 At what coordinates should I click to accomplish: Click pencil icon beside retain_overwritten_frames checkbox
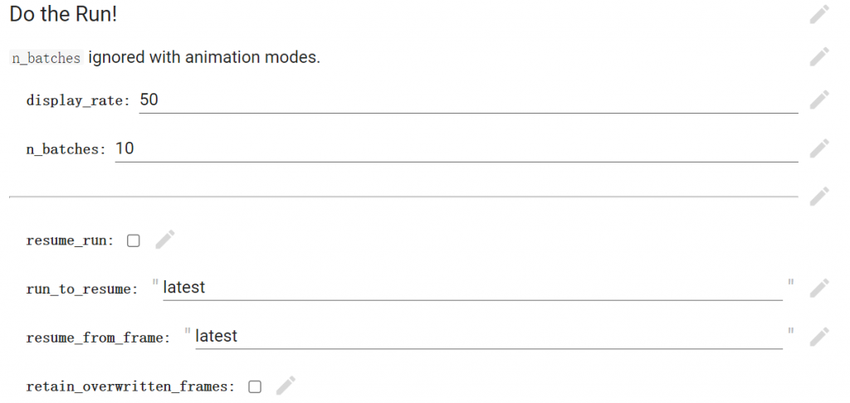tap(286, 386)
